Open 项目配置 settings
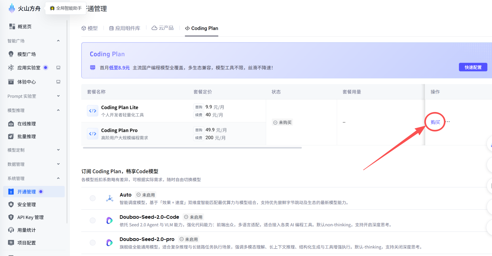Viewport: 492px width, 256px height. (x=26, y=243)
